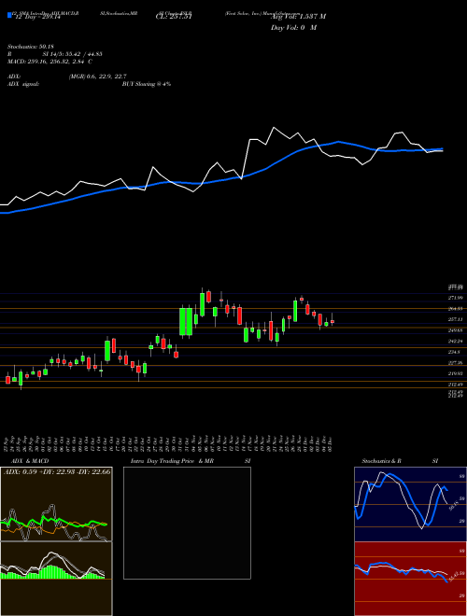
Task: Click the MACD histogram panel
Action: coord(56,579)
